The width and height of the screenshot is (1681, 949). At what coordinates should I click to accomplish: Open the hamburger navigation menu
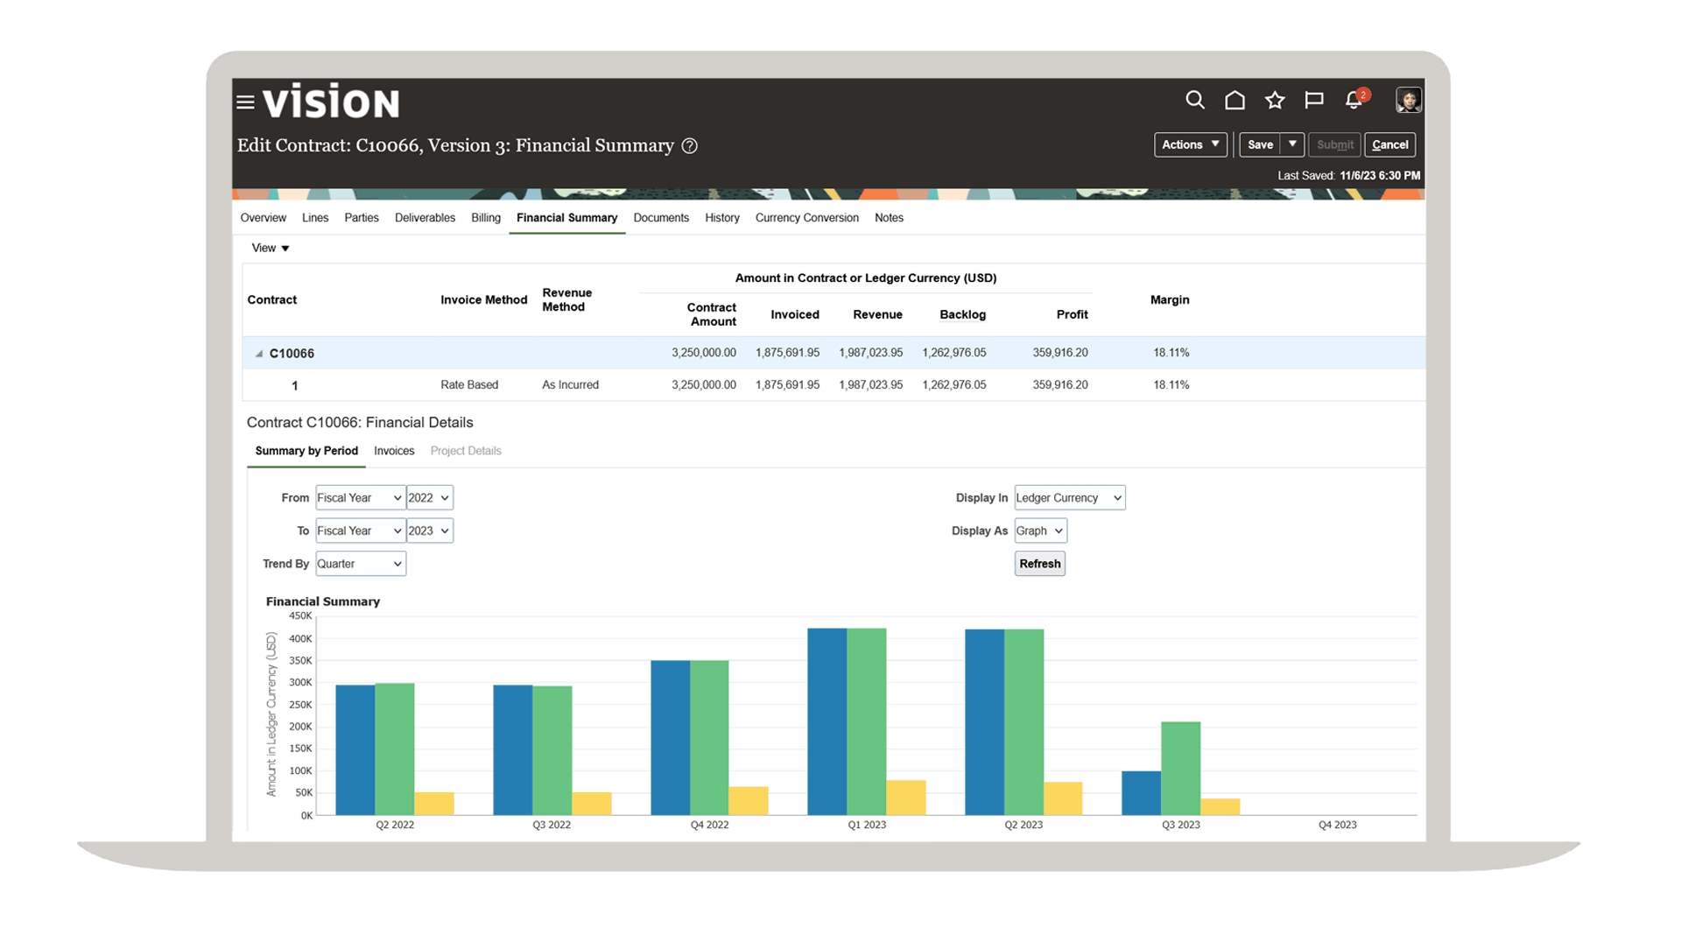(245, 102)
